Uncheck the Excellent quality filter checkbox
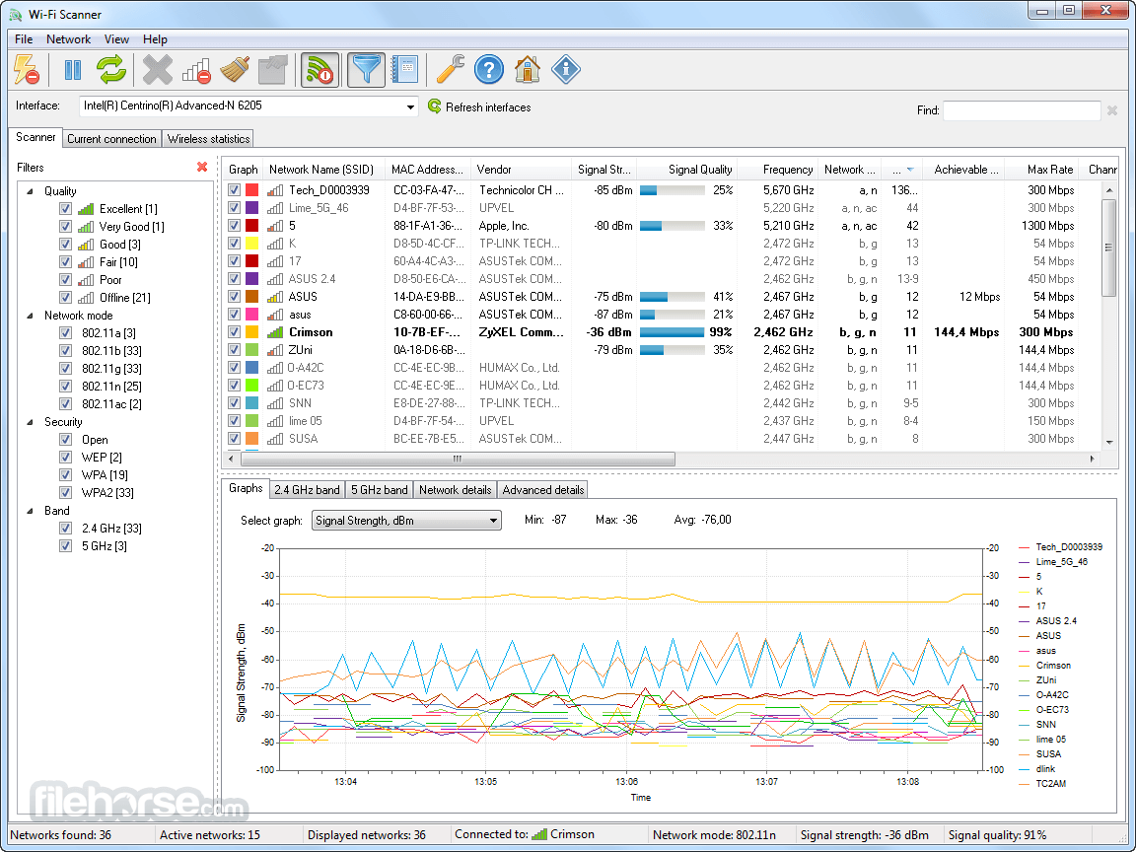 65,209
